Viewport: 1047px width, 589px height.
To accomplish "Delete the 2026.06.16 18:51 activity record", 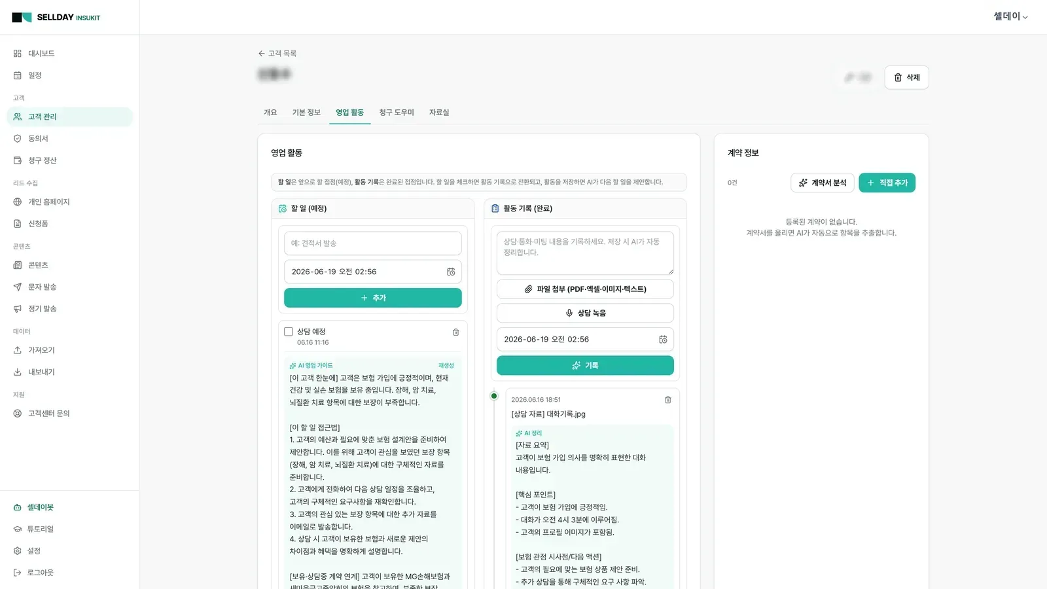I will coord(668,400).
